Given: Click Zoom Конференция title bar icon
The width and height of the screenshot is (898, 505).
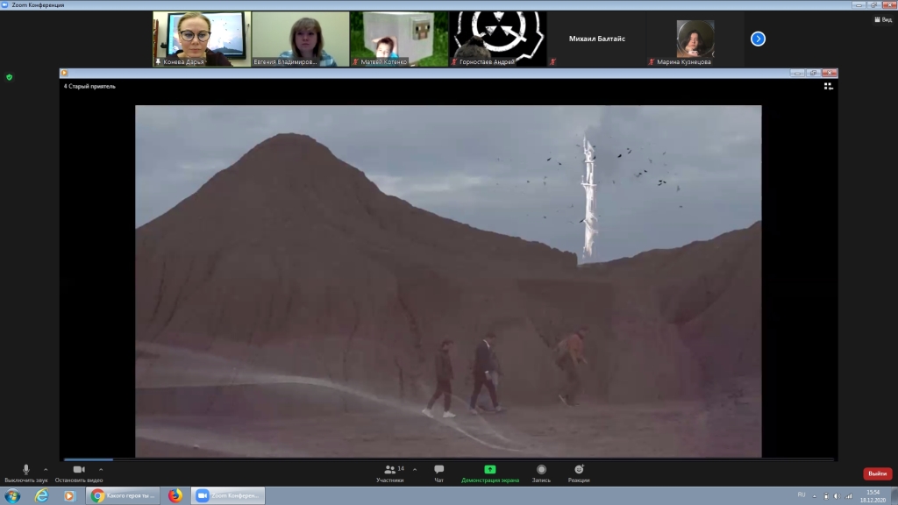Looking at the screenshot, I should pos(4,4).
